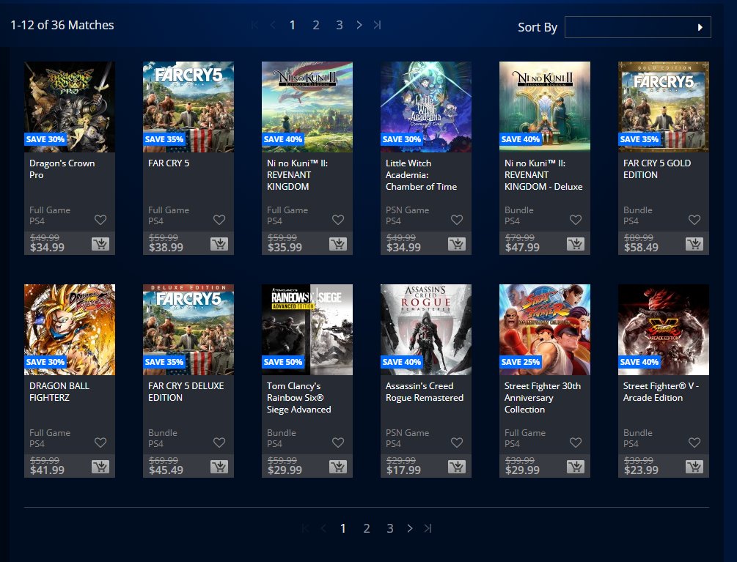Toggle heart on FAR CRY 5 GOLD EDITION
This screenshot has height=562, width=737.
(x=694, y=220)
